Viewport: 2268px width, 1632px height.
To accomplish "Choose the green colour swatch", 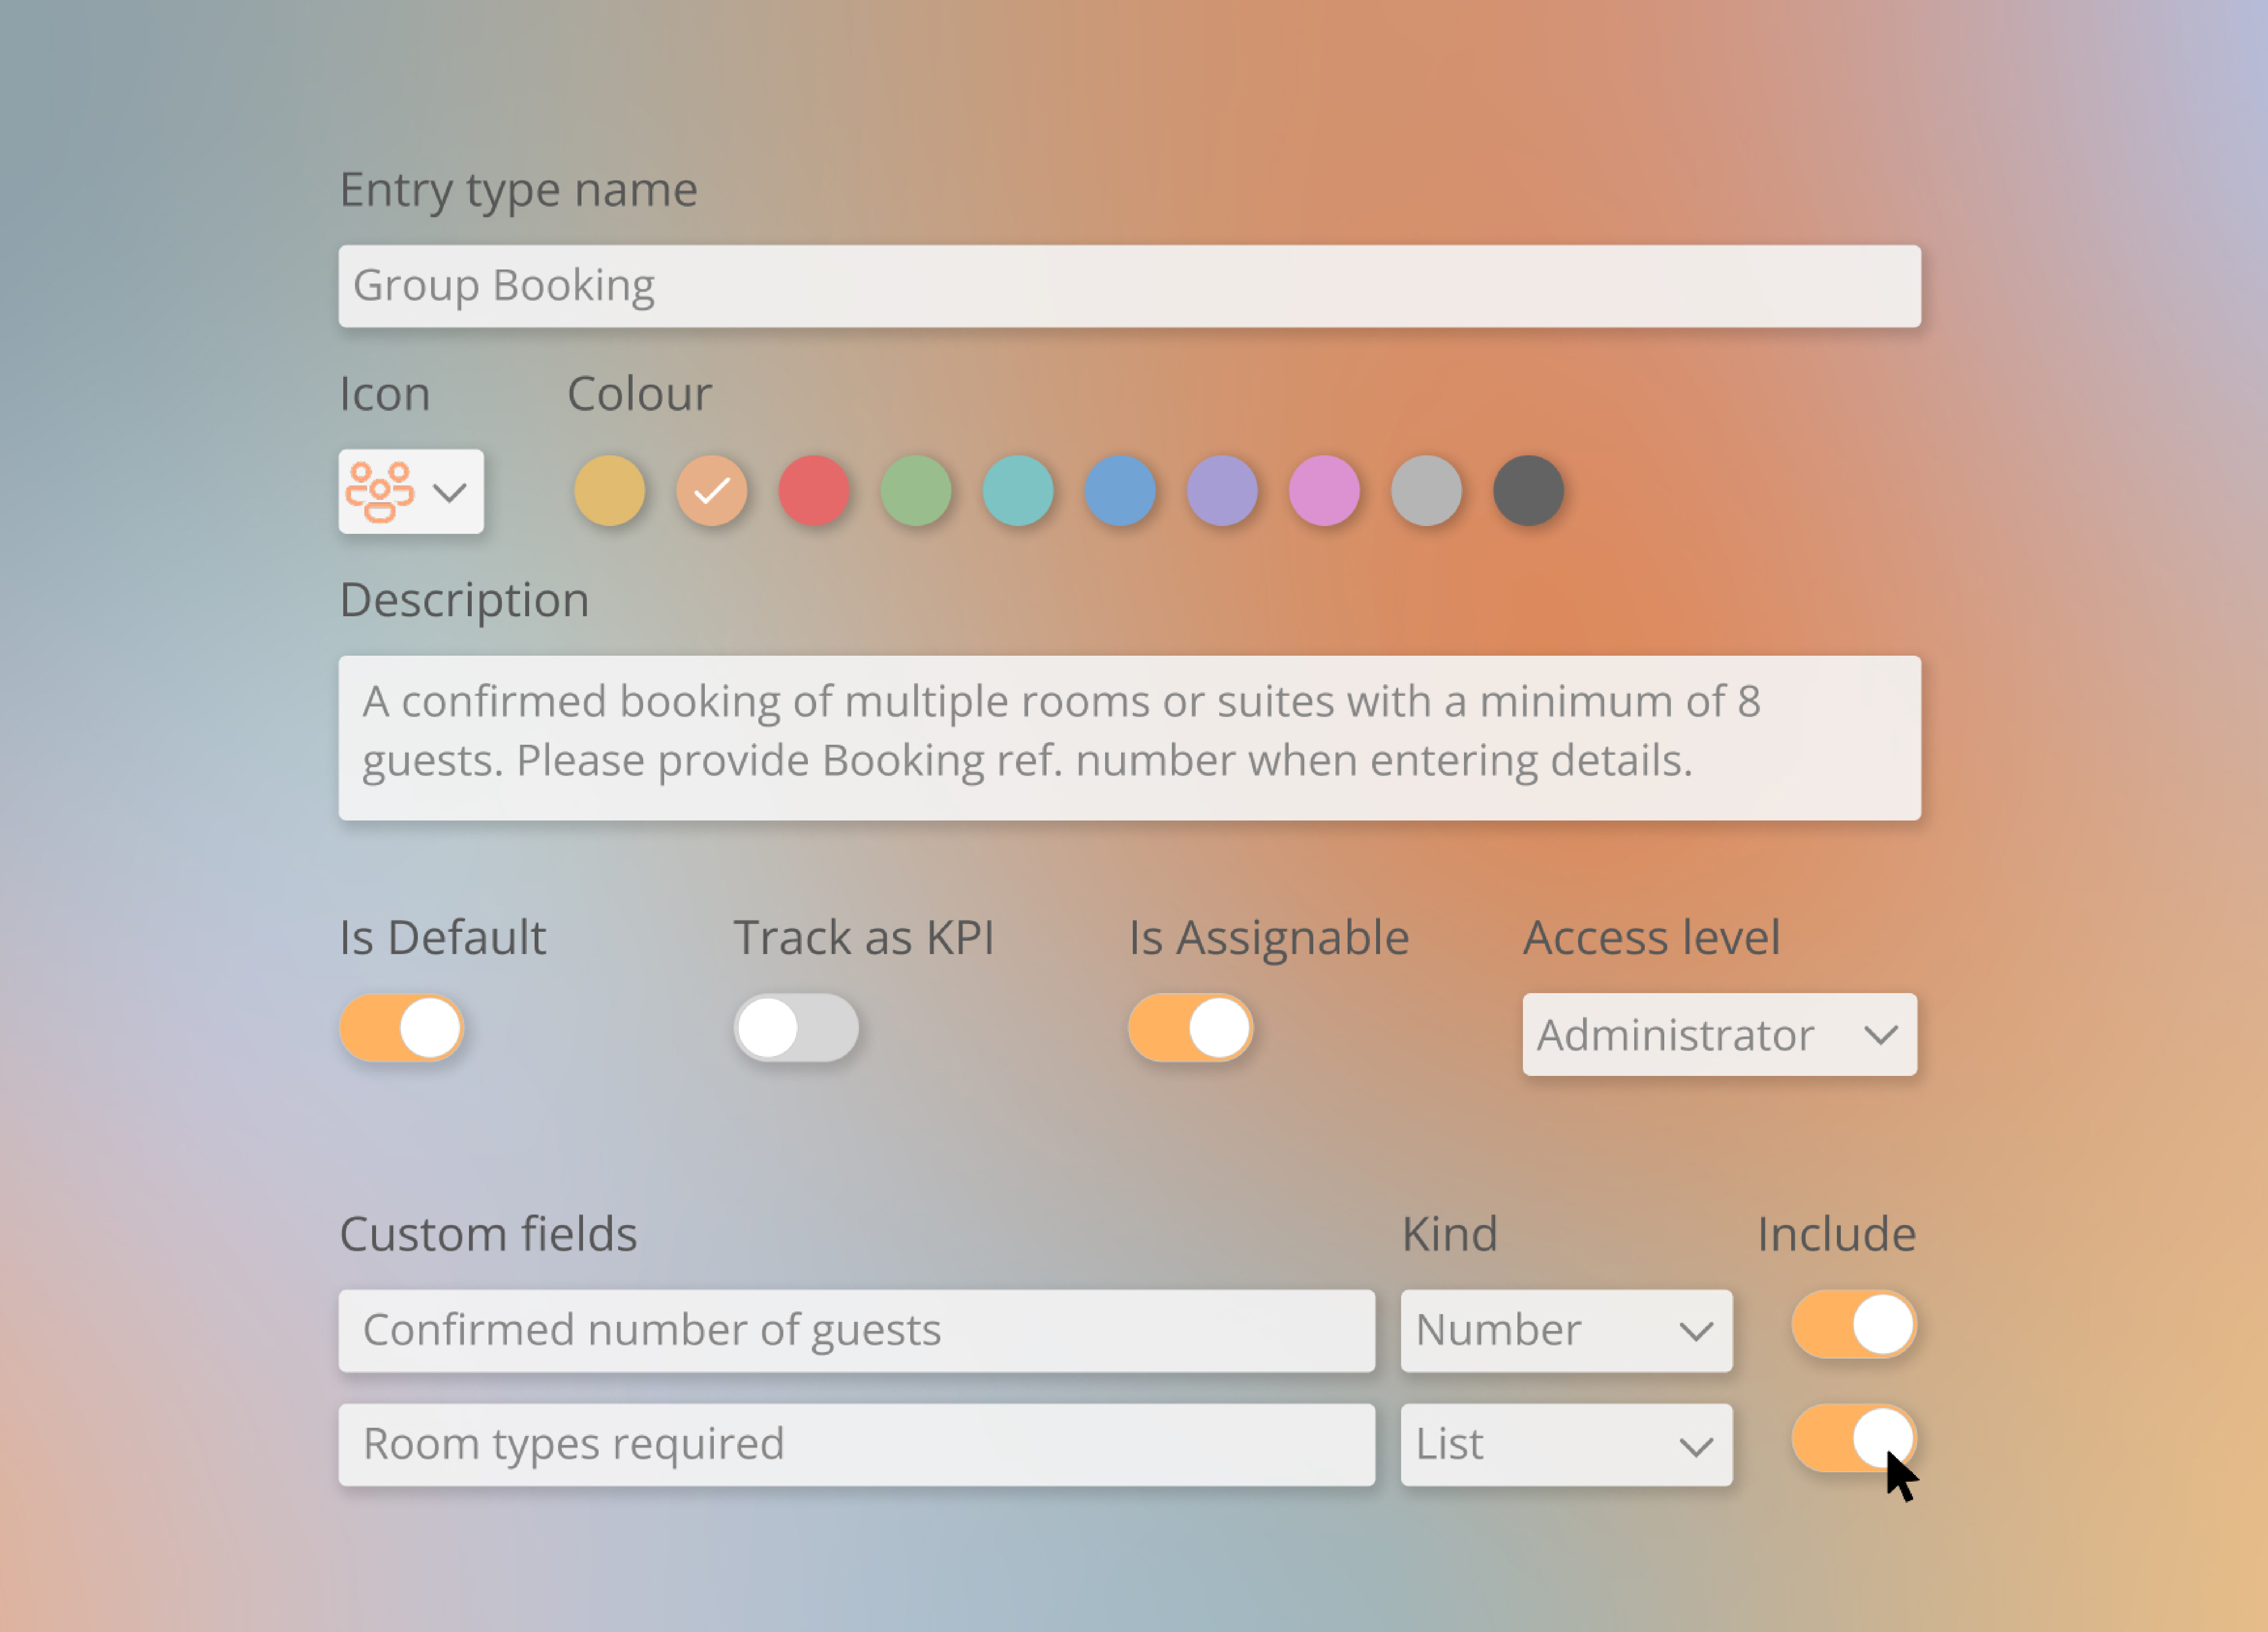I will point(915,491).
